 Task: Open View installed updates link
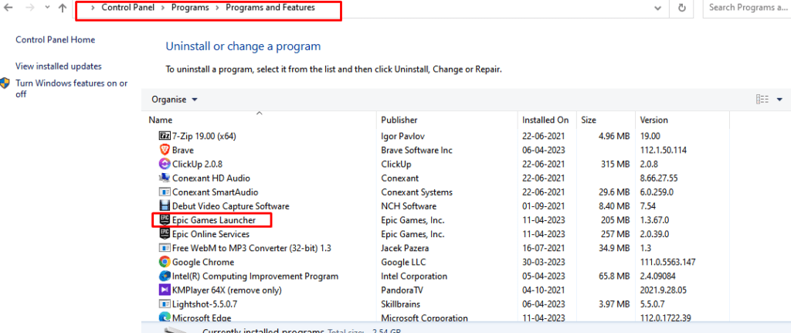click(59, 66)
